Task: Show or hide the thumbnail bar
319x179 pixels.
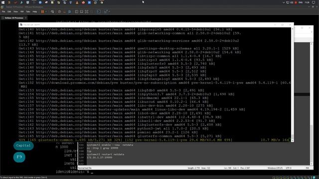Action: coord(82,11)
